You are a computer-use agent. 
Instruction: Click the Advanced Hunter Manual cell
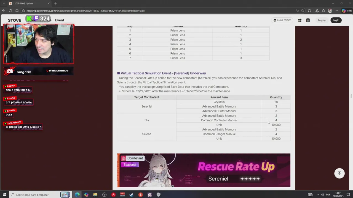click(x=219, y=111)
